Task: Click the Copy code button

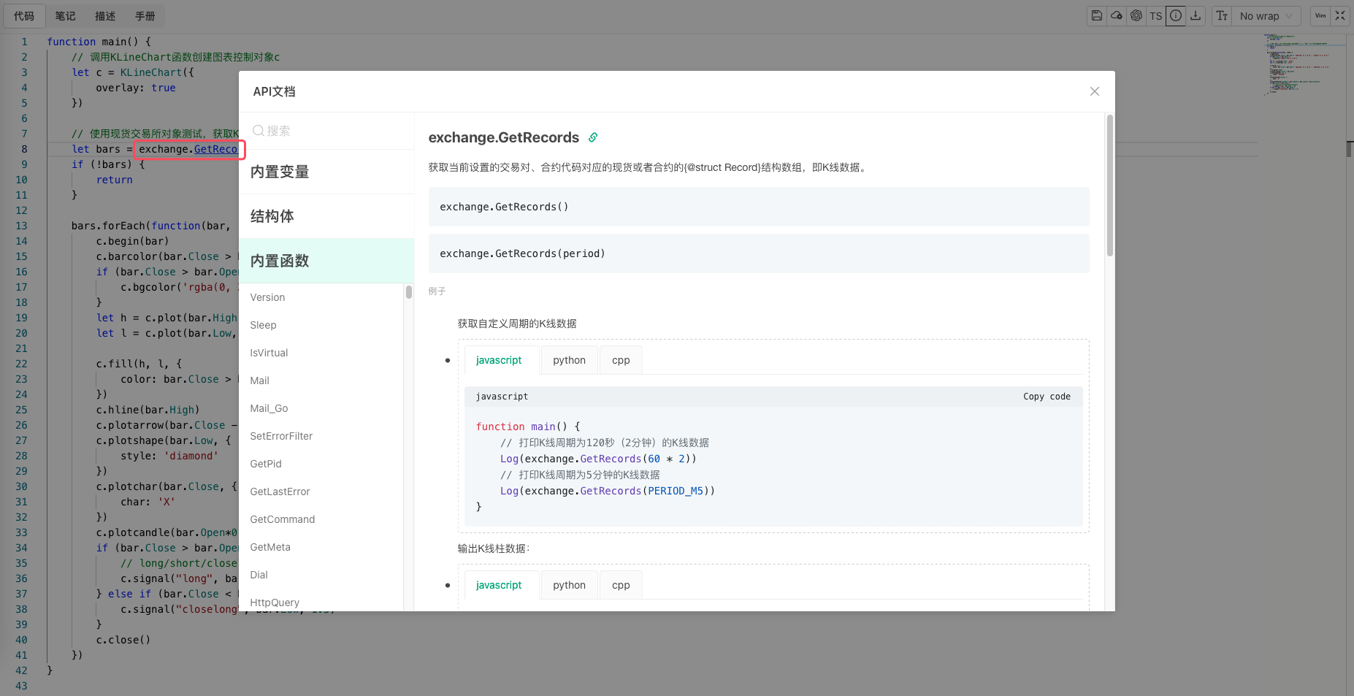Action: click(x=1047, y=397)
